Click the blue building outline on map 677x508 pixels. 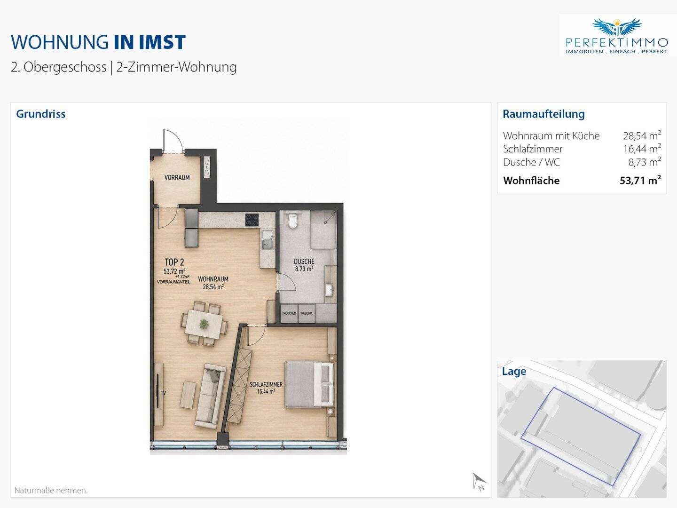[x=581, y=437]
